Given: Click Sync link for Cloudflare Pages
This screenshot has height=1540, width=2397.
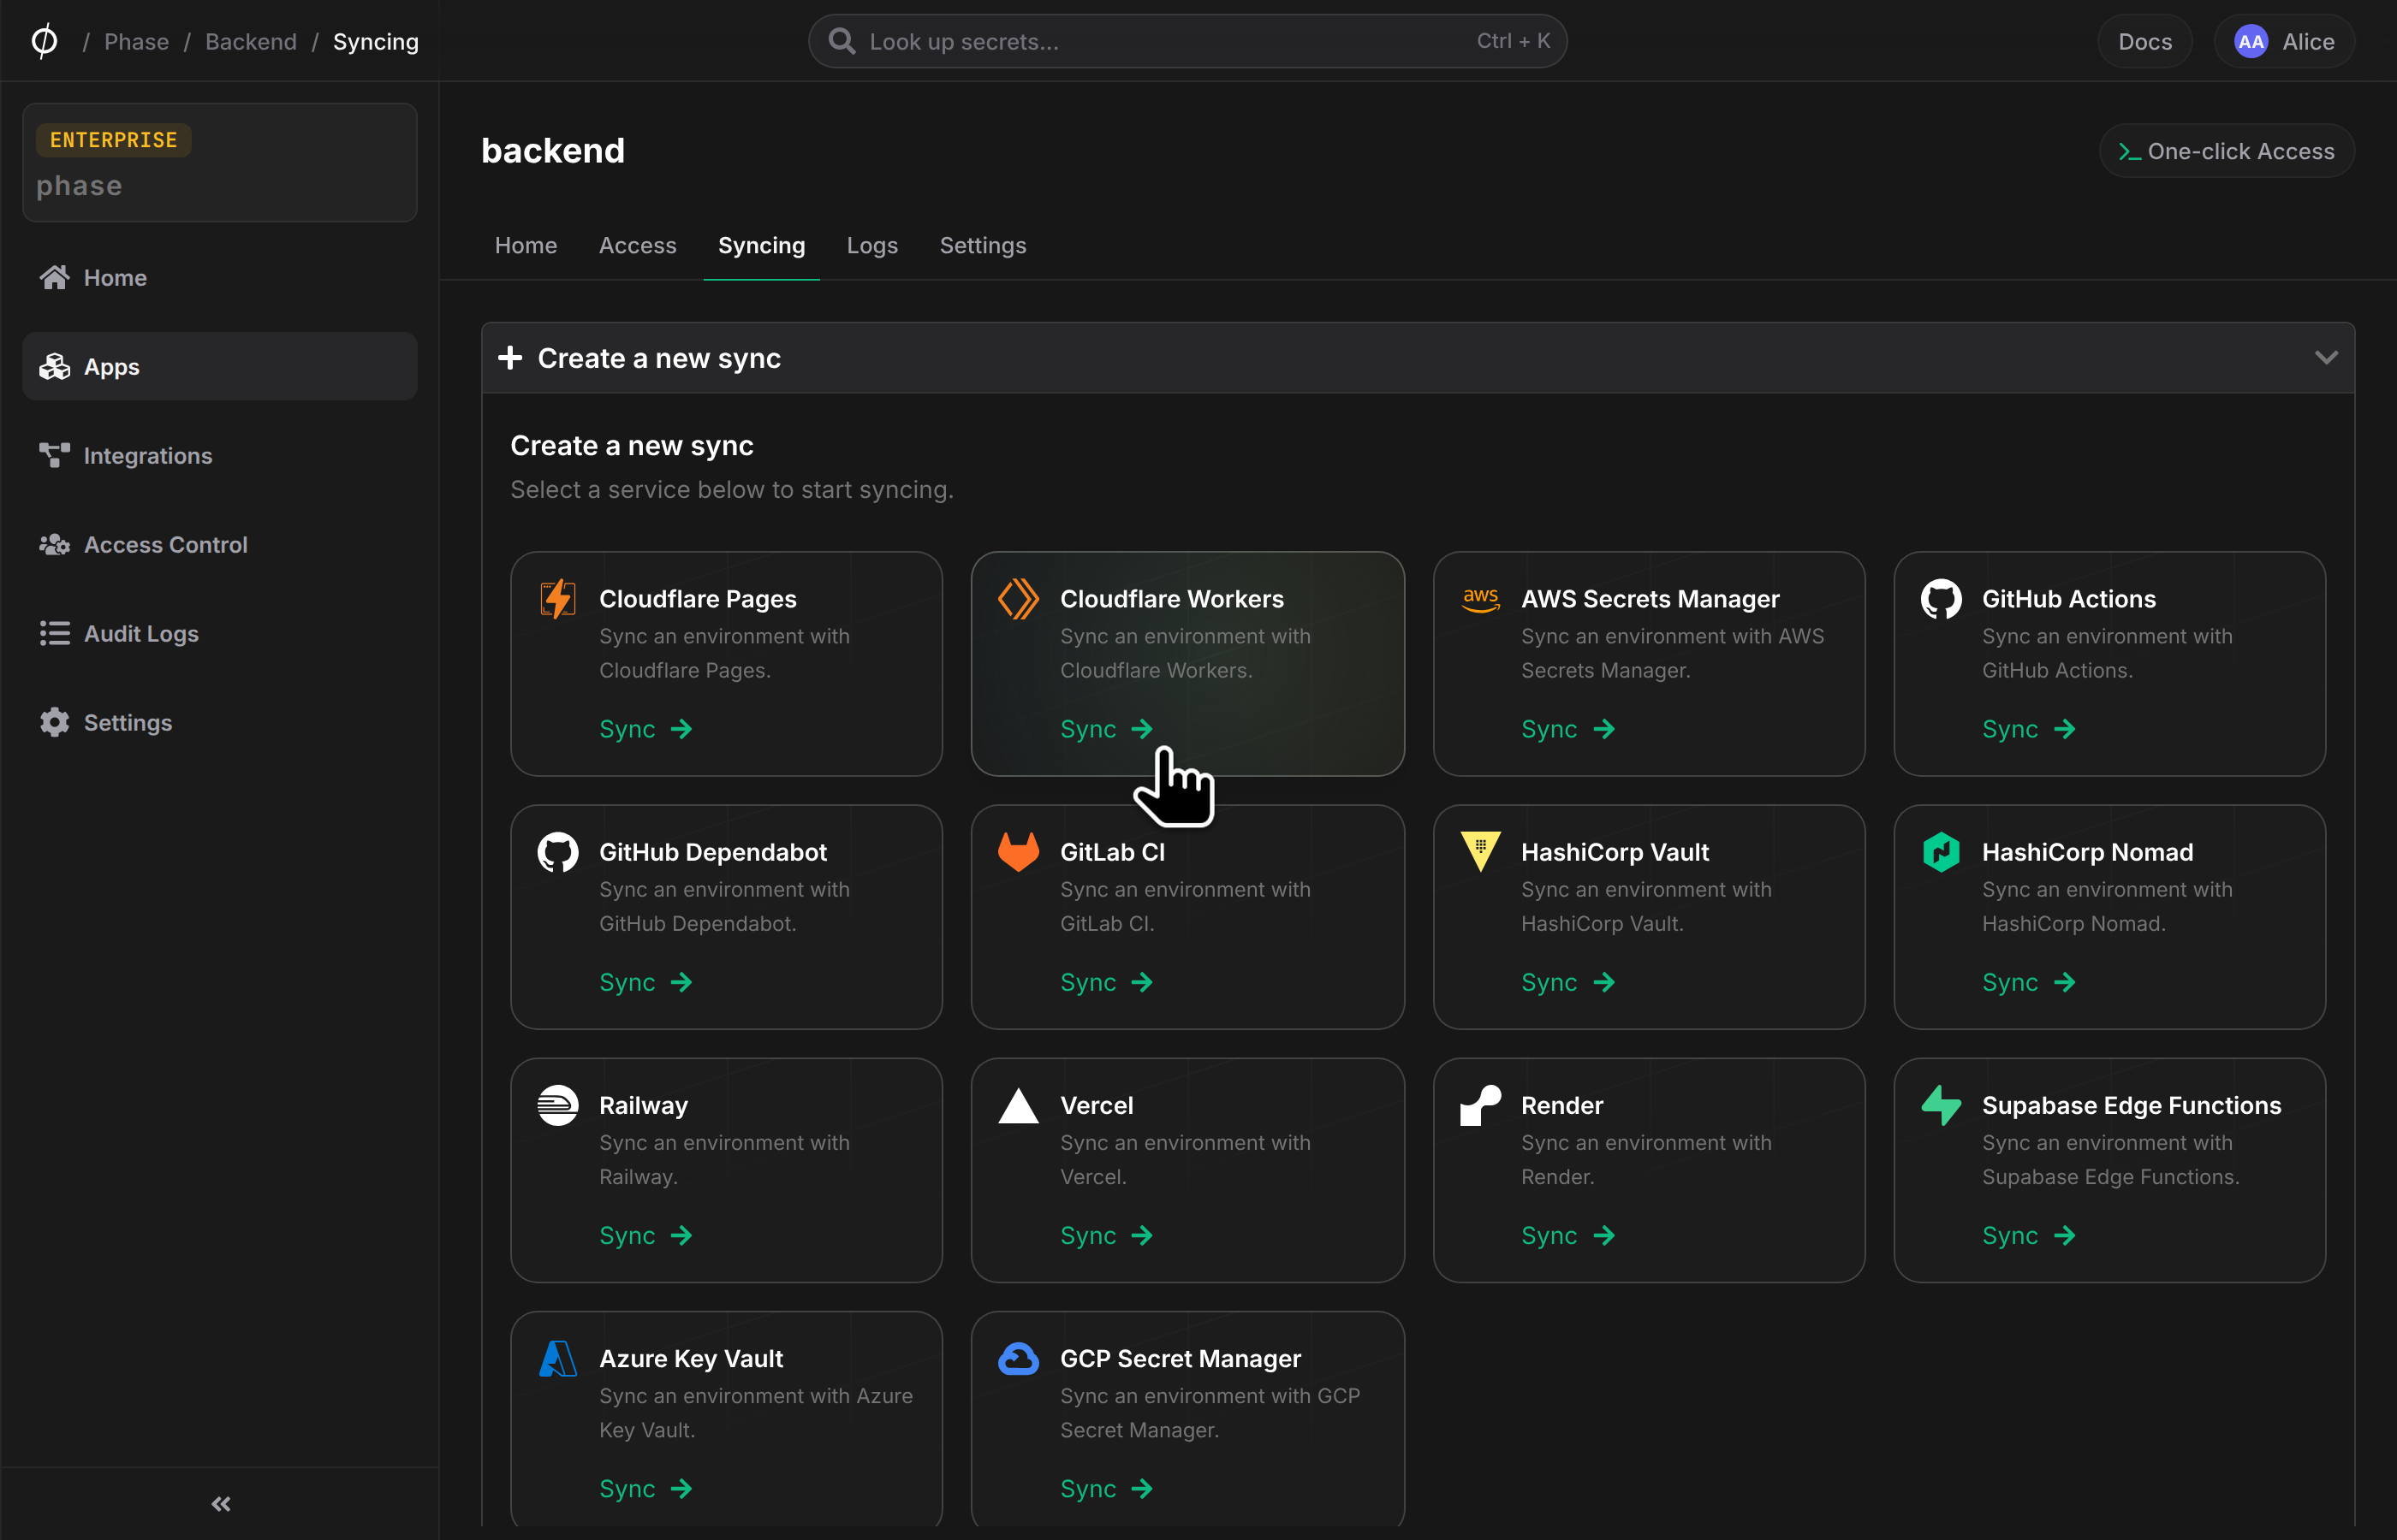Looking at the screenshot, I should coord(645,729).
